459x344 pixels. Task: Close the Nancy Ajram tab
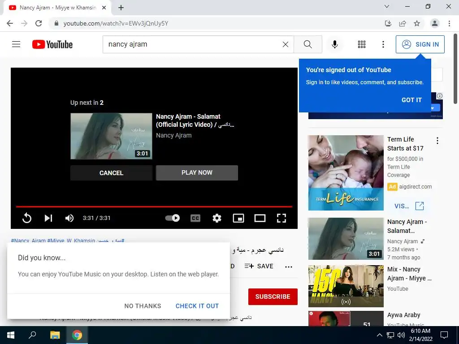(x=104, y=8)
